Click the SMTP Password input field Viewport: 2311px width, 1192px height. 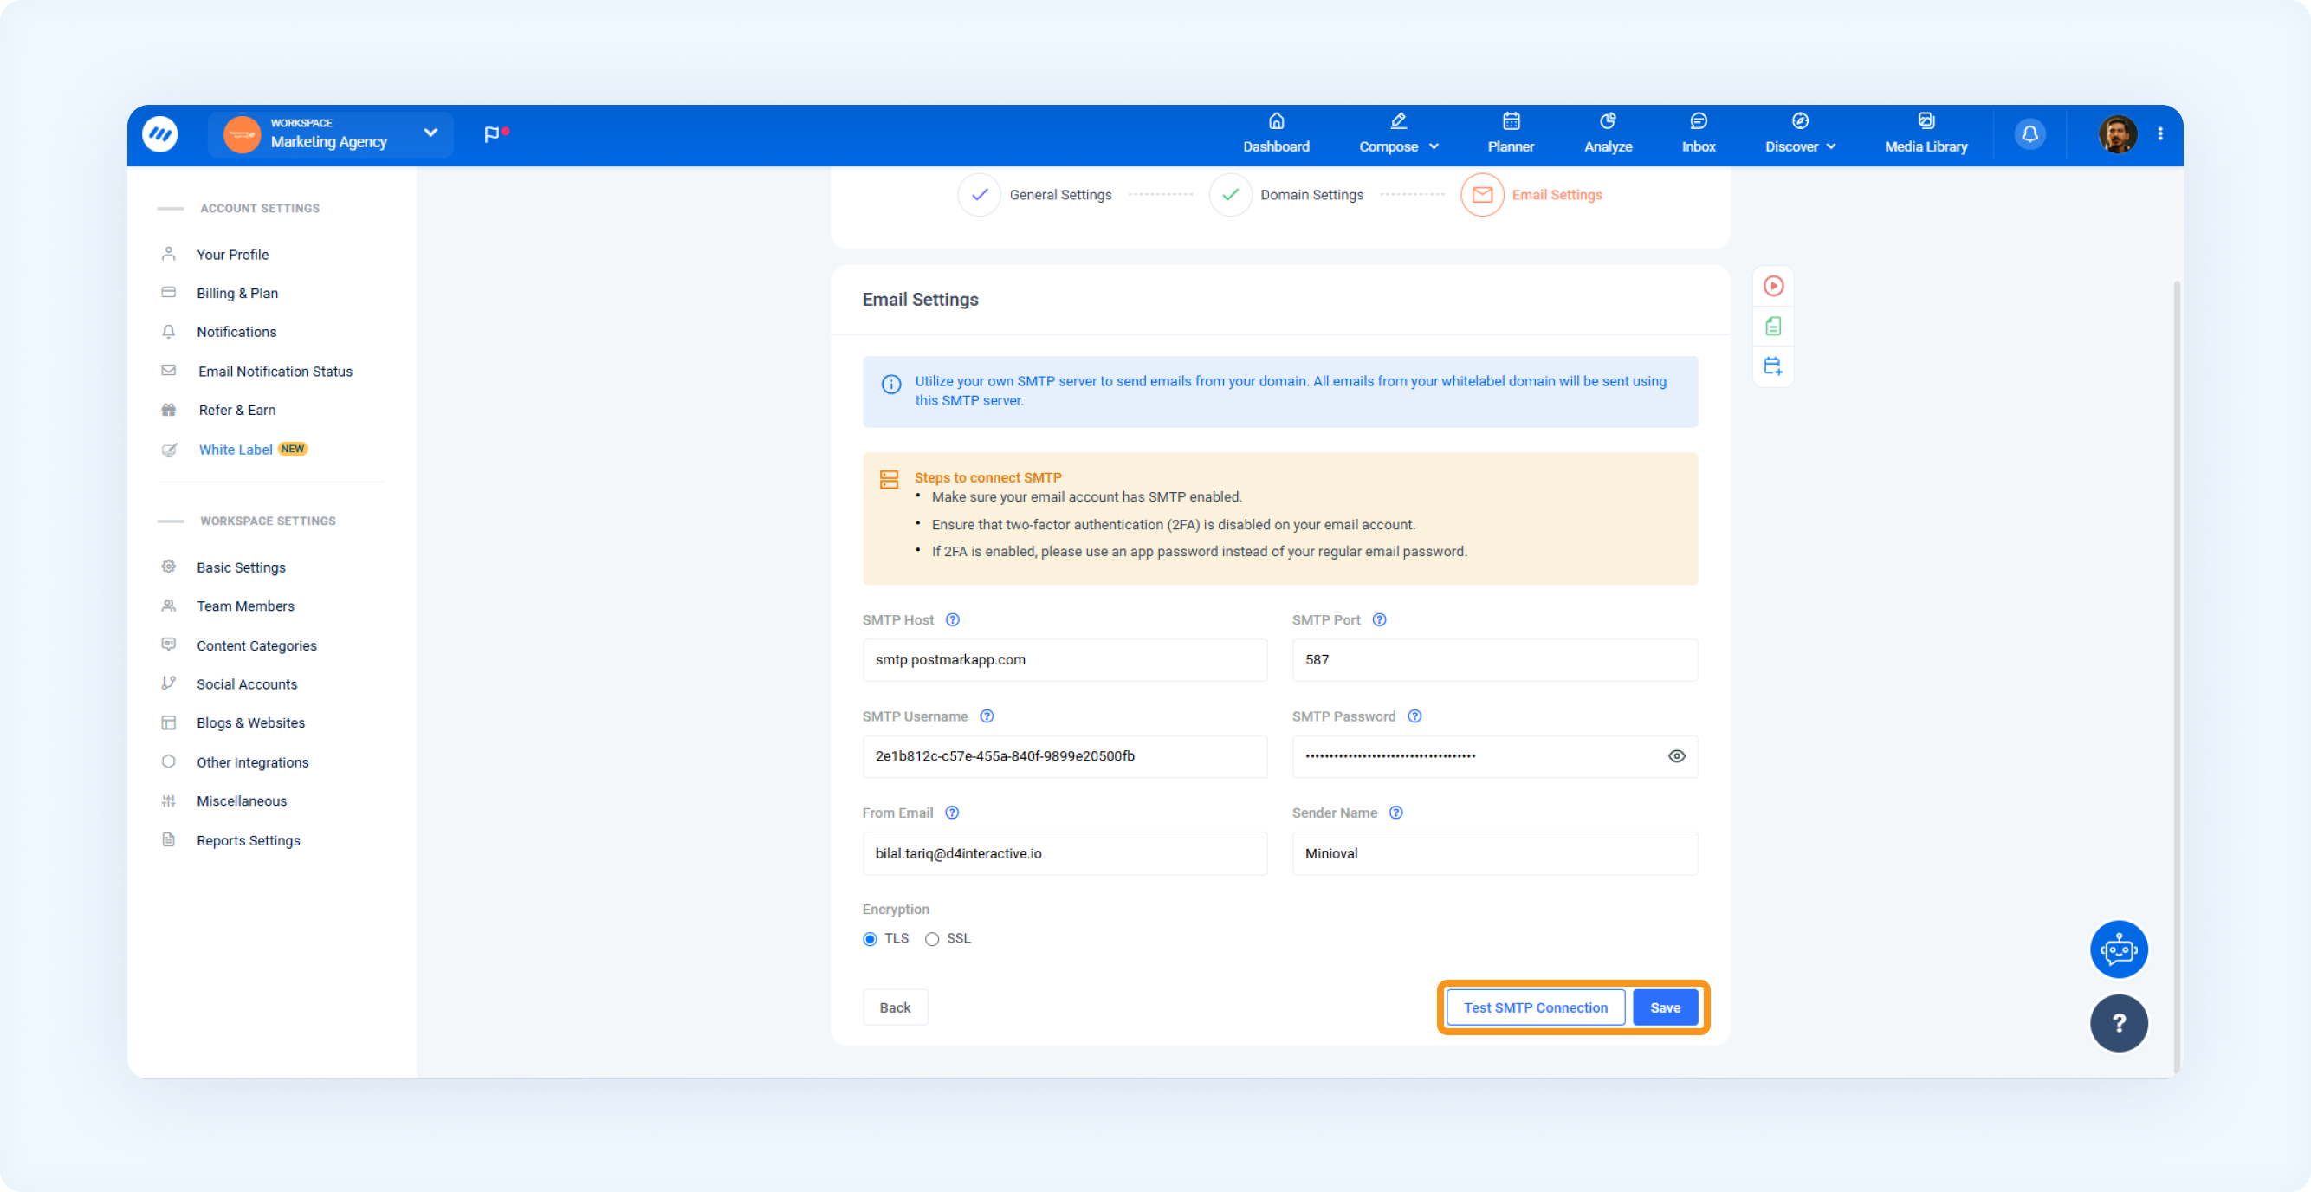pos(1495,756)
